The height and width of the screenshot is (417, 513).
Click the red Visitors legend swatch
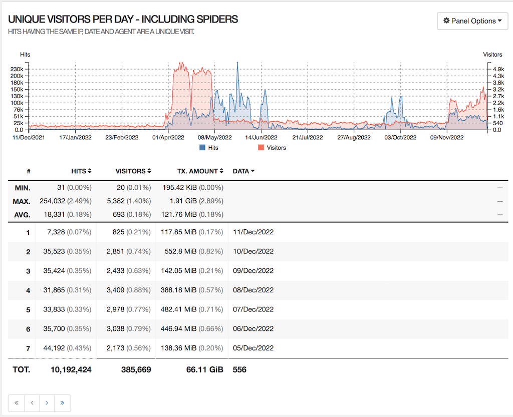[261, 148]
